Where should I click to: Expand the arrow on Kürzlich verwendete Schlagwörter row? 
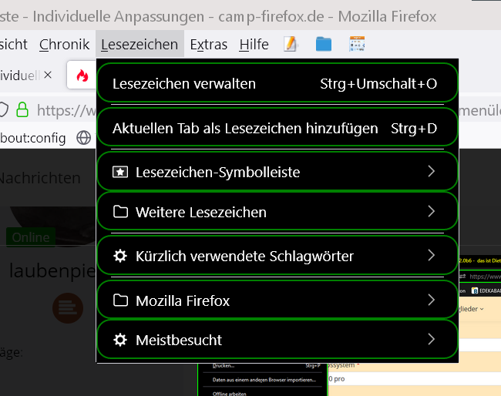click(x=432, y=256)
